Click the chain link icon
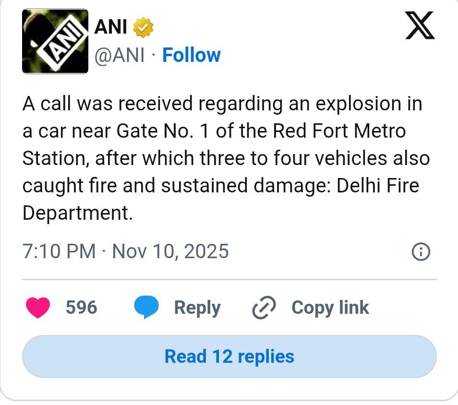Image resolution: width=458 pixels, height=405 pixels. 264,308
